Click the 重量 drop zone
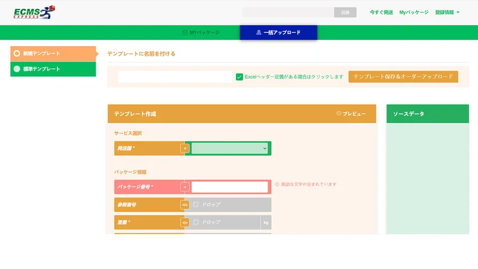478x269 pixels. point(225,222)
